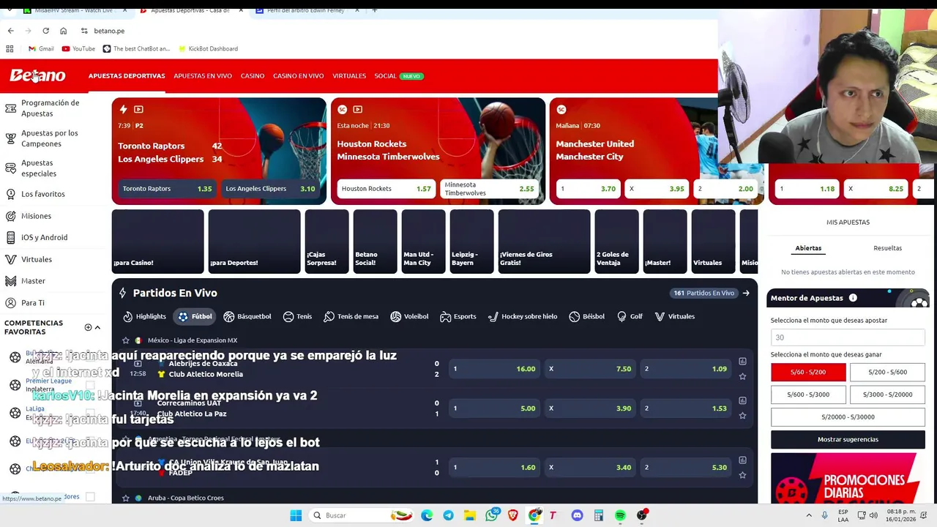The width and height of the screenshot is (937, 527).
Task: Open all 161 Partidos En Vivo arrow
Action: click(746, 293)
